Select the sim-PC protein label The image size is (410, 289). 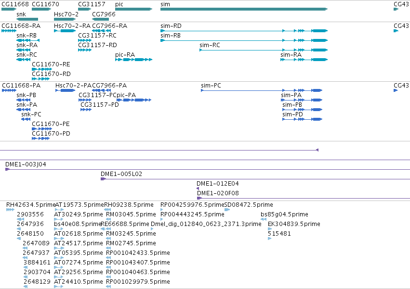pos(211,86)
